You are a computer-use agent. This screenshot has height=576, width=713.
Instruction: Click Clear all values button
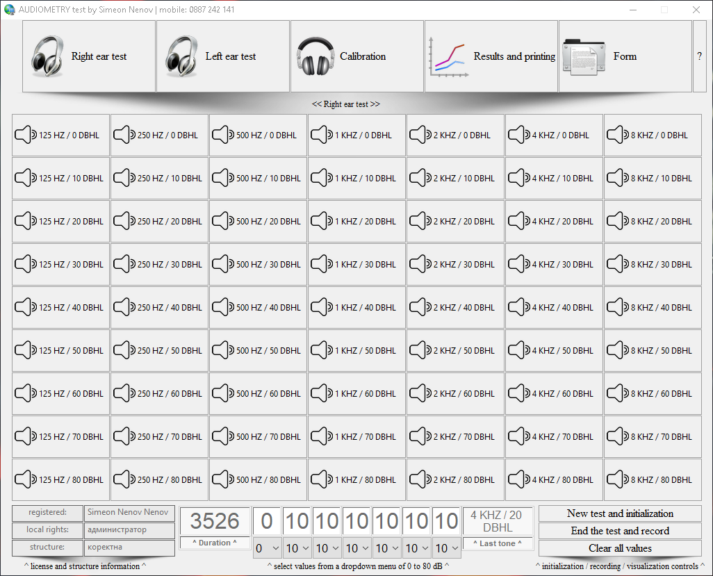[x=620, y=548]
